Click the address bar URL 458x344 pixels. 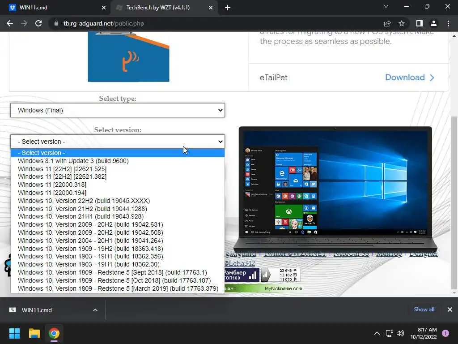coord(103,23)
